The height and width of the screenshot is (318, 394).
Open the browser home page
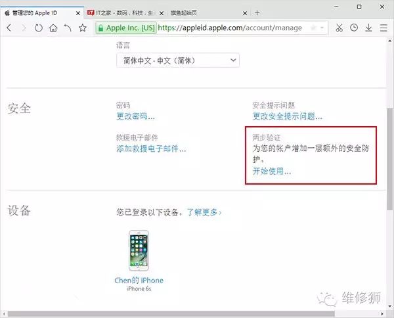click(x=53, y=28)
